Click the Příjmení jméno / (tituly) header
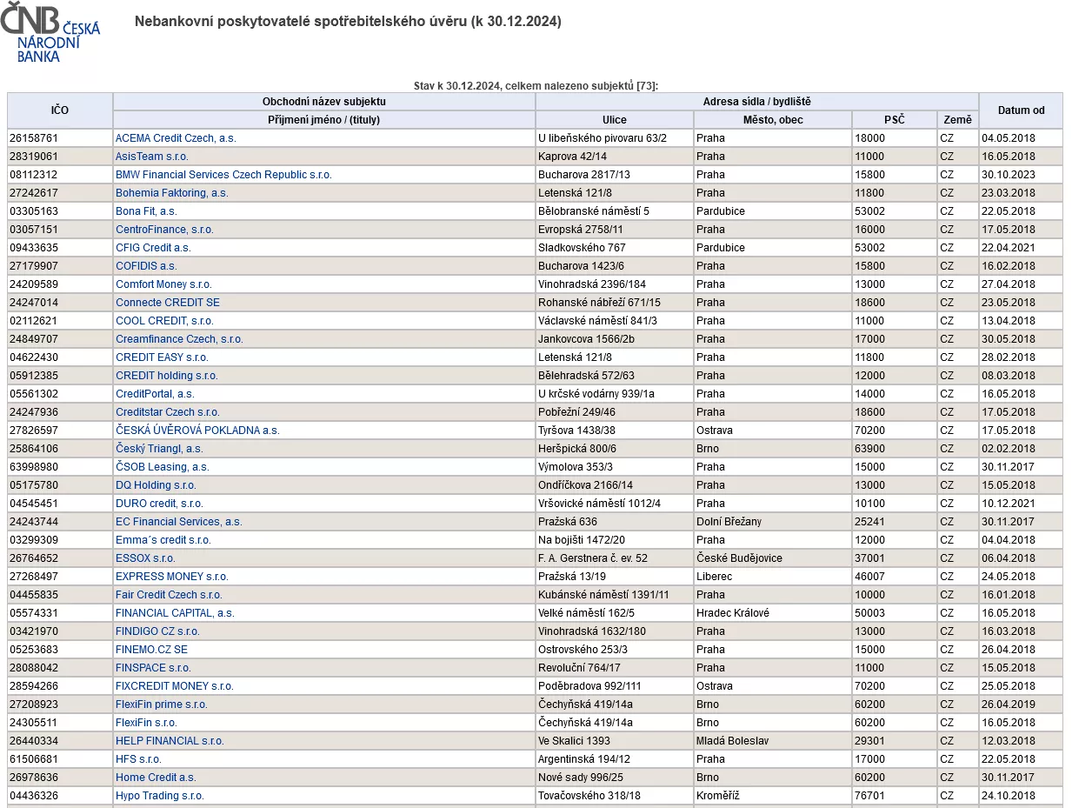 tap(324, 120)
